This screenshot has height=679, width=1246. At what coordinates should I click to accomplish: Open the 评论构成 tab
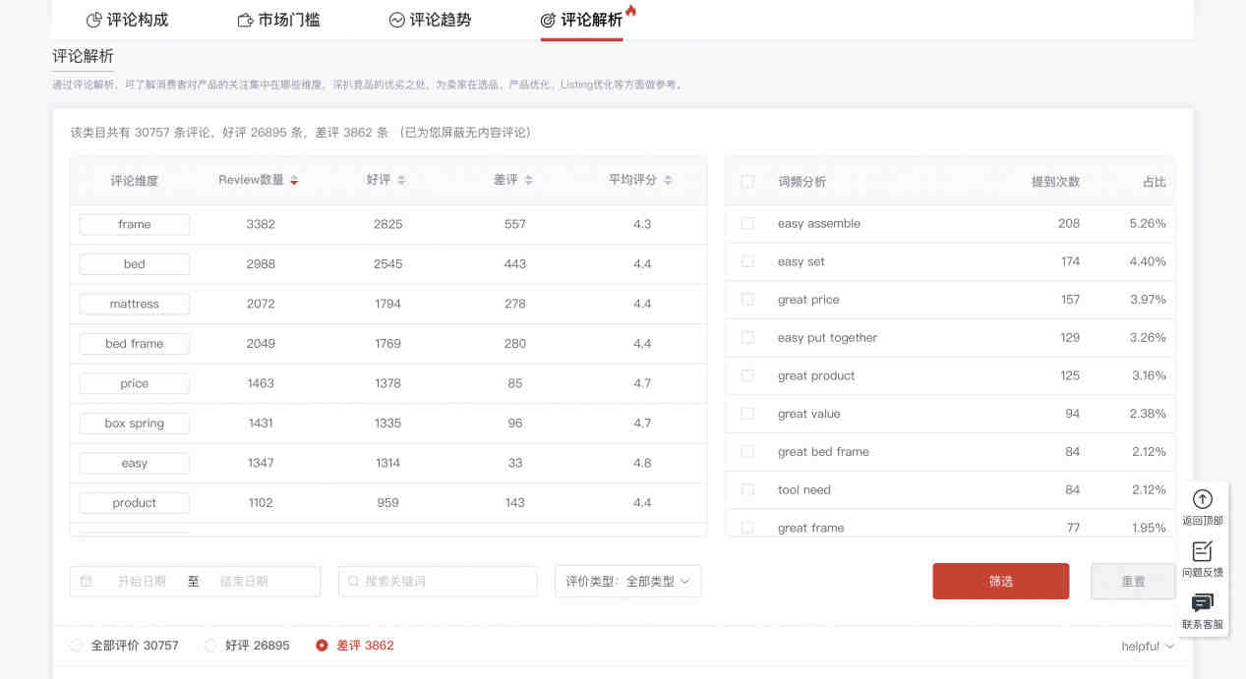coord(127,20)
